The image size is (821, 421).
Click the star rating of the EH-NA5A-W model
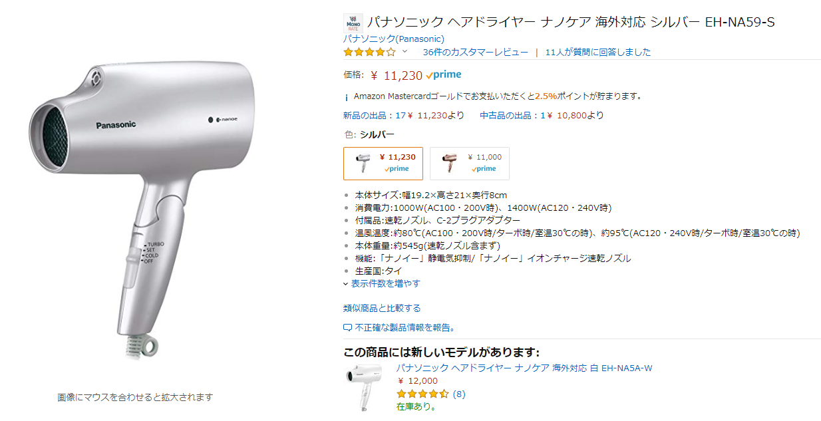point(422,394)
